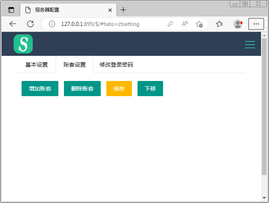The width and height of the screenshot is (269, 203).
Task: Open browser settings ellipsis menu
Action: [256, 24]
